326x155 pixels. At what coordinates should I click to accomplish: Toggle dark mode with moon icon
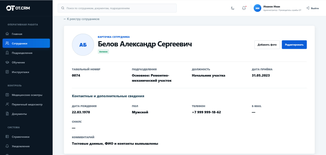pos(233,8)
